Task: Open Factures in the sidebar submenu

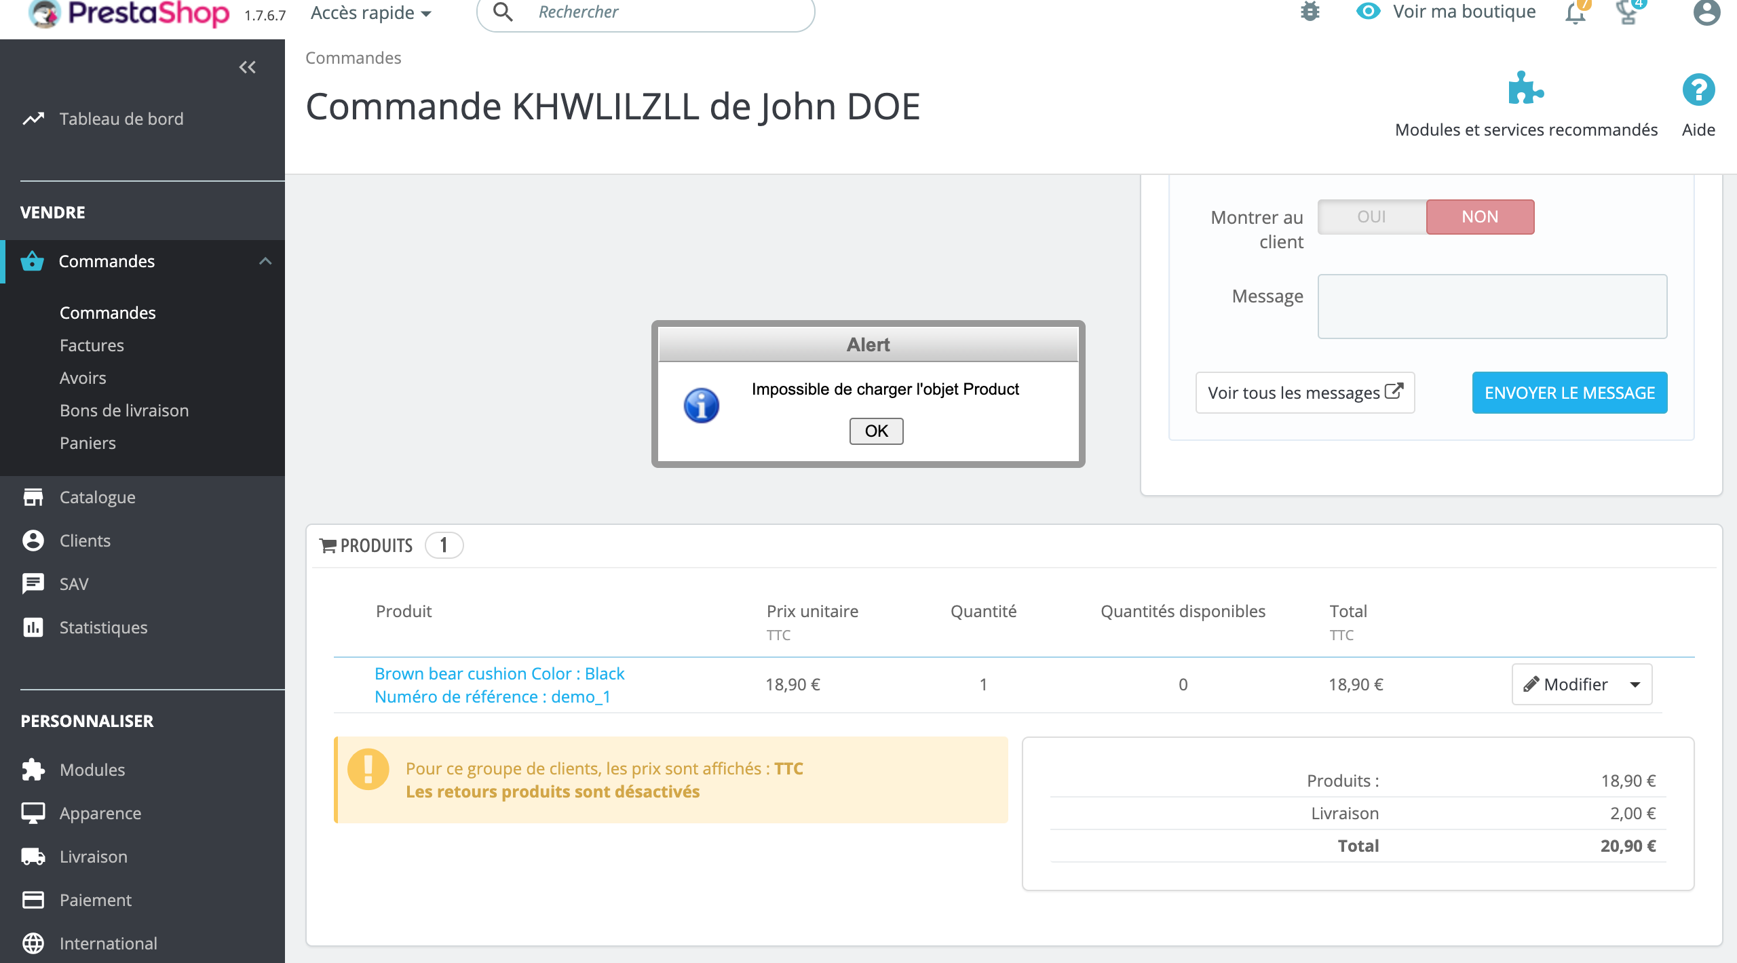Action: pos(92,345)
